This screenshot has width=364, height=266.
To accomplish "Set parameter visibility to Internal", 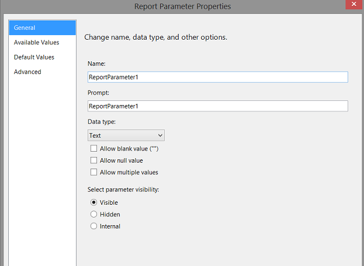I will [94, 226].
